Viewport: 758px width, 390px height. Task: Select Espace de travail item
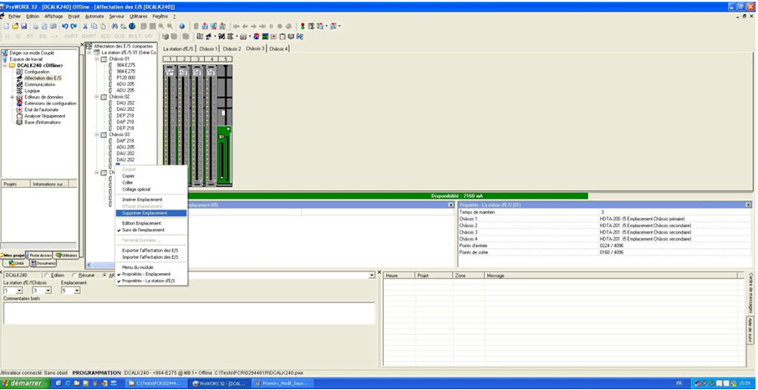point(26,59)
